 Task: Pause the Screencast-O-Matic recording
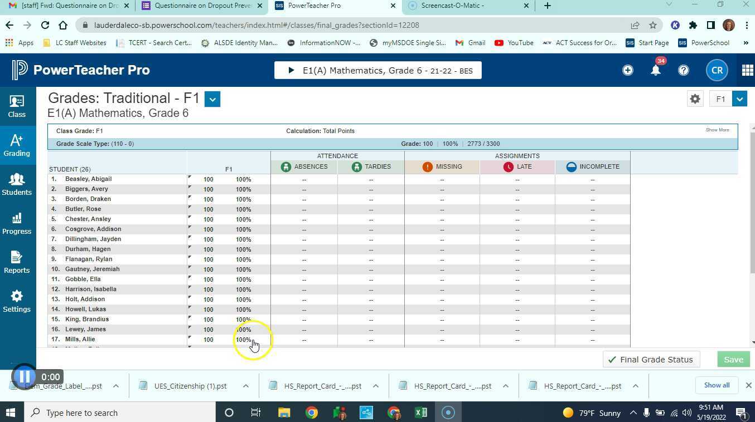coord(25,376)
